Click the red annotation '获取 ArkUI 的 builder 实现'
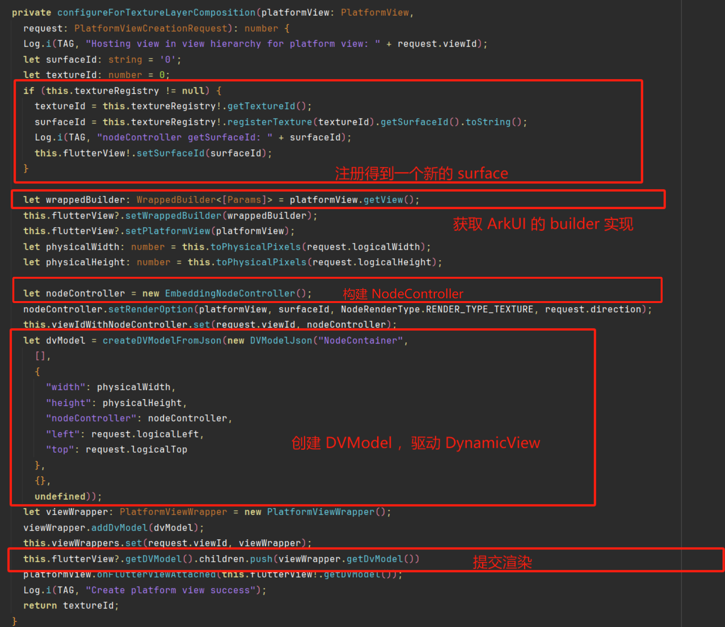This screenshot has width=725, height=627. pyautogui.click(x=543, y=224)
